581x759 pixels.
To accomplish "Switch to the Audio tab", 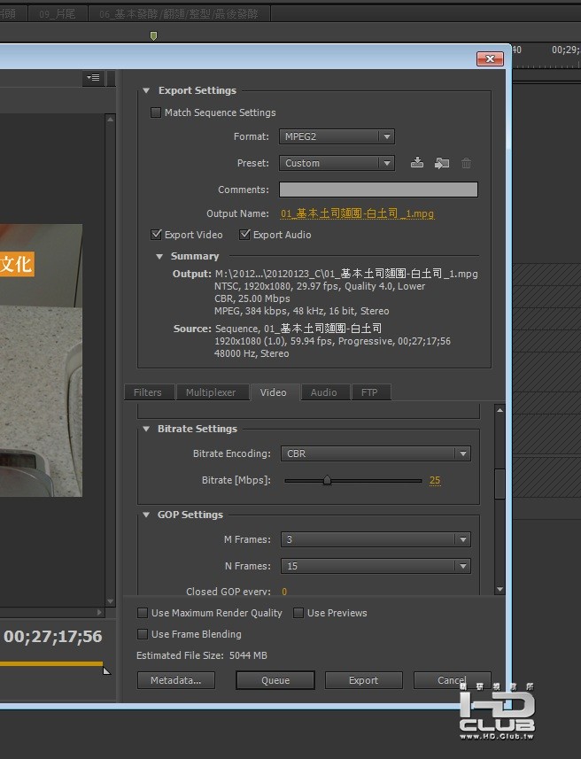I will pyautogui.click(x=323, y=392).
